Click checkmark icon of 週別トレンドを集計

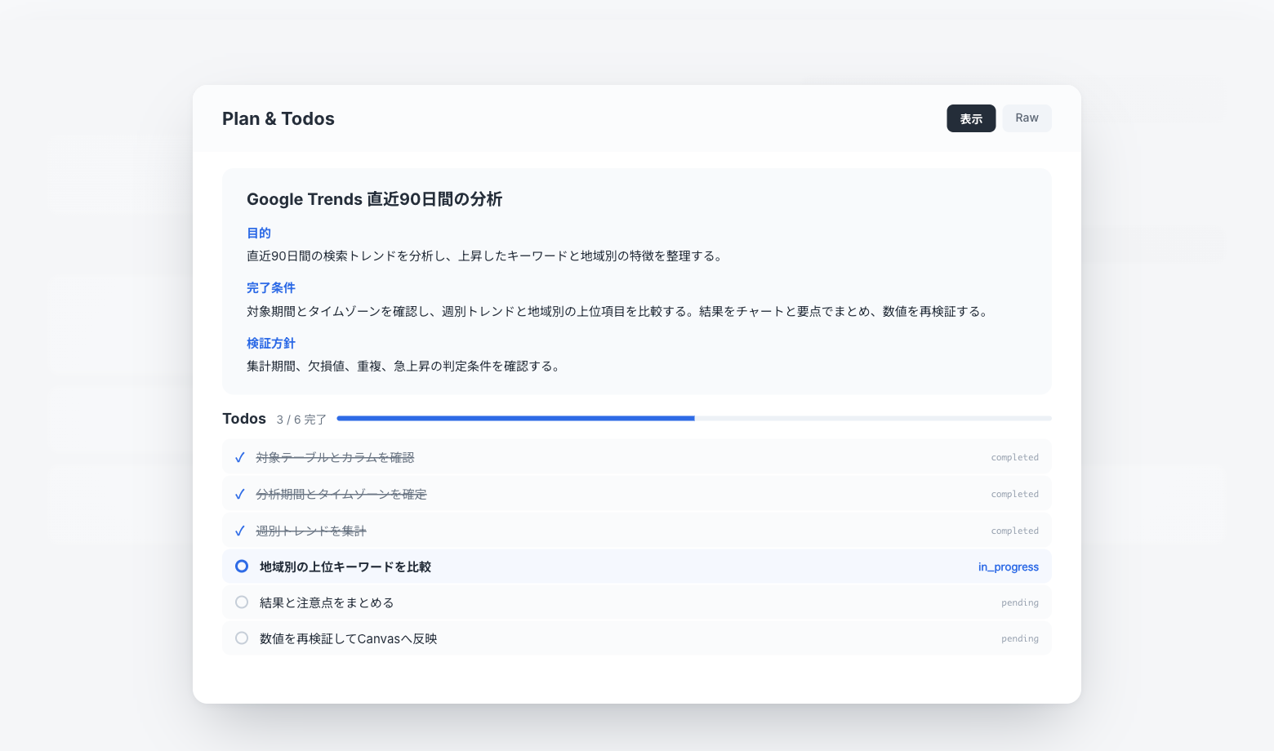tap(239, 531)
